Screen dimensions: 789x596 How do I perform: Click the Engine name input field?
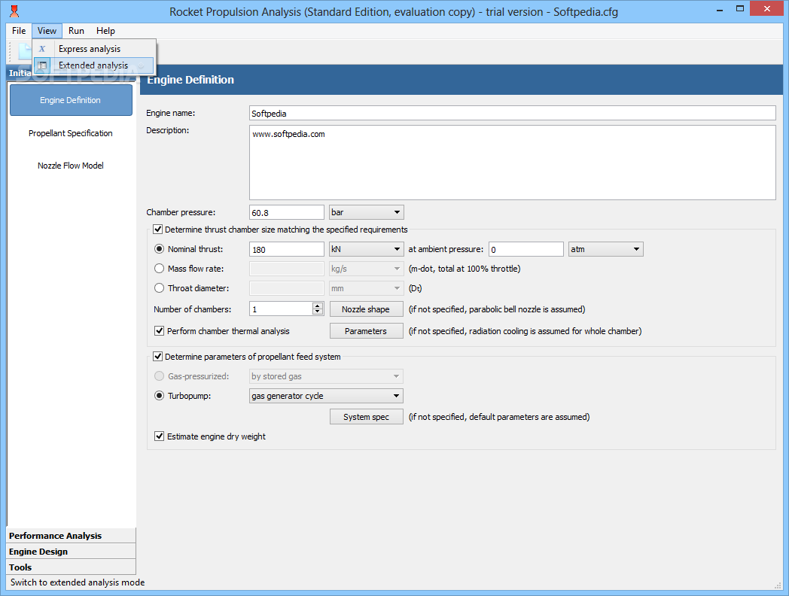tap(512, 113)
